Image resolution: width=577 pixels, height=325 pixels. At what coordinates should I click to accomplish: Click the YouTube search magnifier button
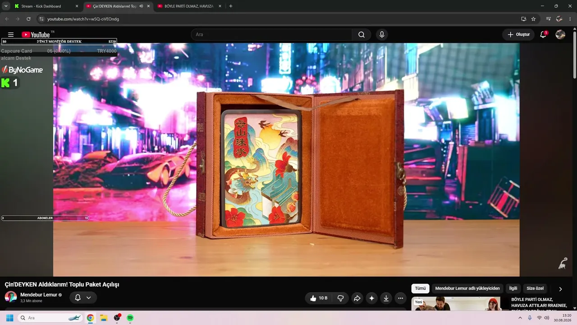[x=362, y=35]
